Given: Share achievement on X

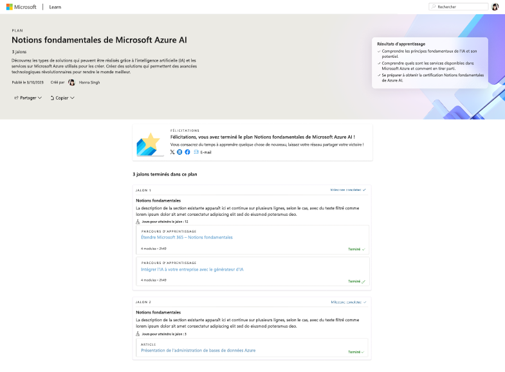Looking at the screenshot, I should (x=172, y=152).
